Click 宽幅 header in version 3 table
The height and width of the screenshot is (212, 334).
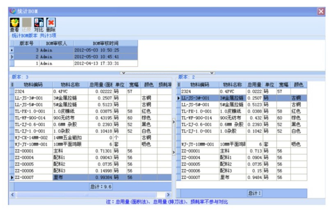click(x=133, y=85)
